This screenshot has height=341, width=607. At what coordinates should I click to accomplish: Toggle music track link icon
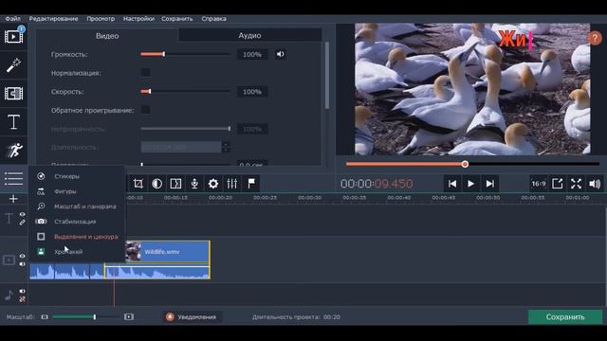(22, 299)
